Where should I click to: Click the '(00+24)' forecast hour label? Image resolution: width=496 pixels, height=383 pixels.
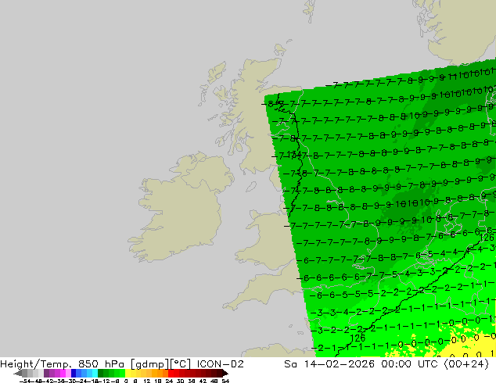pyautogui.click(x=466, y=364)
